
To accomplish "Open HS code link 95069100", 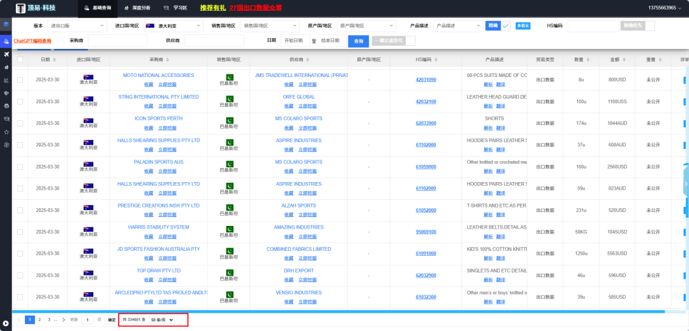I will [426, 232].
